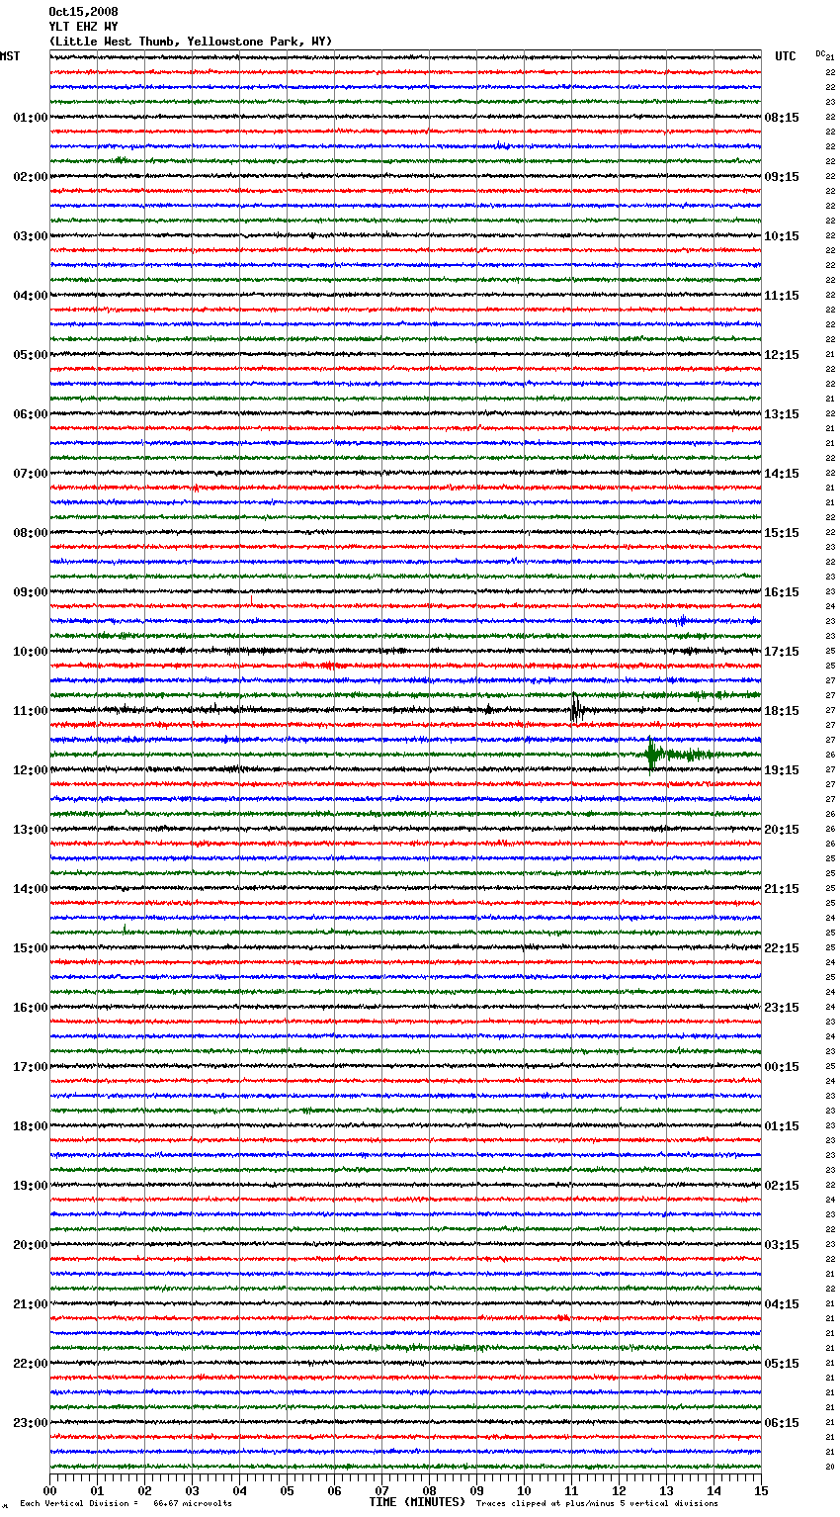Select the 02:00 MST time label
The height and width of the screenshot is (1517, 840).
pos(31,177)
